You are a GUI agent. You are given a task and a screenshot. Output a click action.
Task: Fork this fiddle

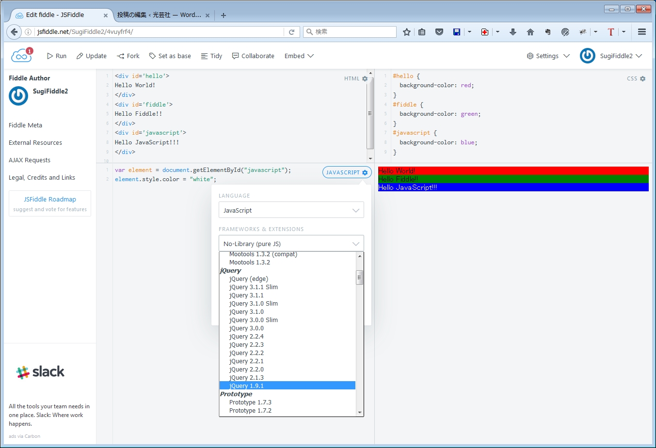click(128, 56)
